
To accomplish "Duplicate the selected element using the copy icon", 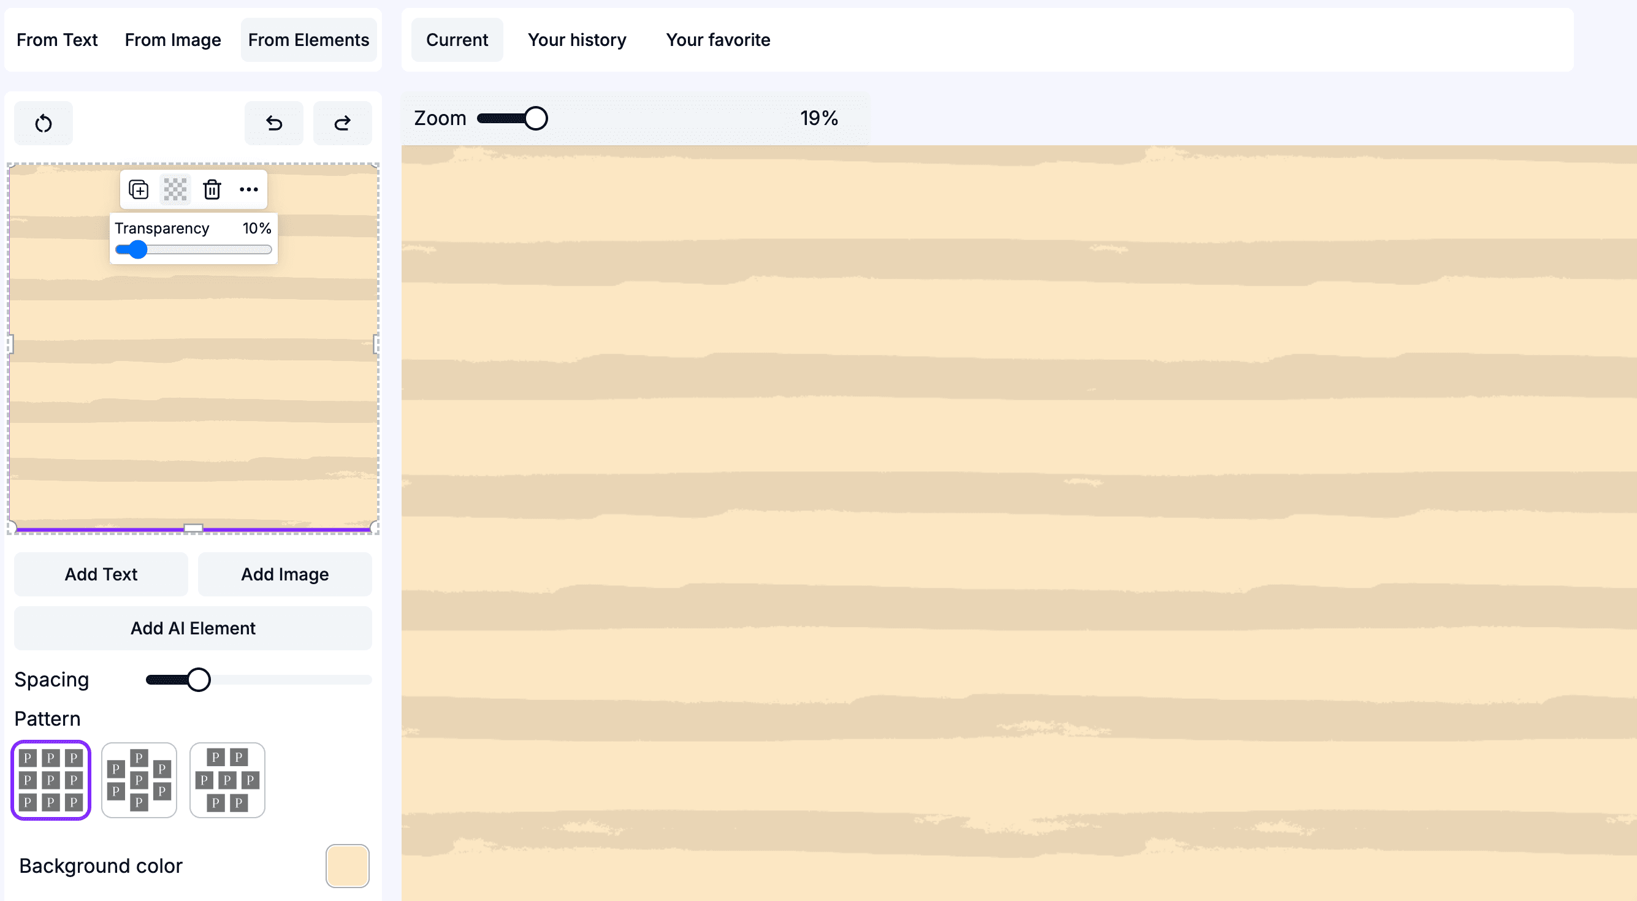I will point(138,189).
